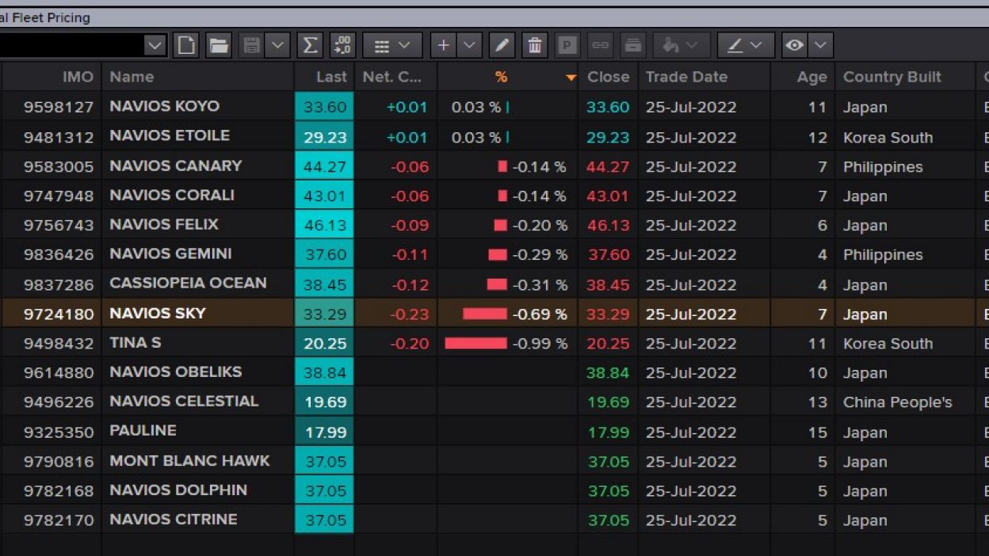Click the plus add icon
This screenshot has height=556, width=989.
443,46
